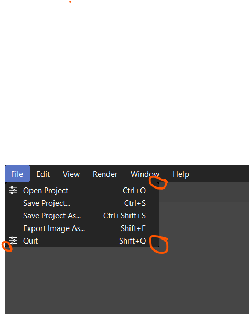The image size is (249, 314).
Task: Select the Save Project... entry
Action: coord(82,203)
